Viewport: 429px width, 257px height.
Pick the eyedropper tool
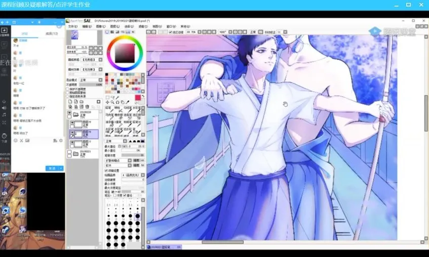pos(127,102)
